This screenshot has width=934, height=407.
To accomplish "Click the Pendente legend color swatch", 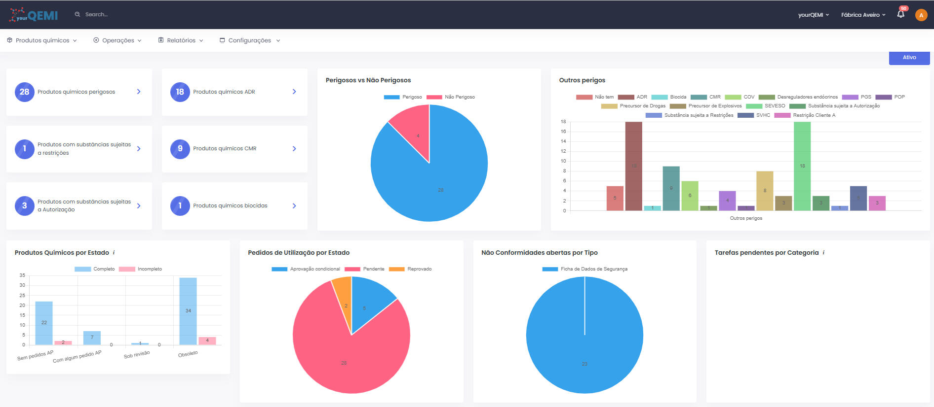I will click(x=352, y=269).
